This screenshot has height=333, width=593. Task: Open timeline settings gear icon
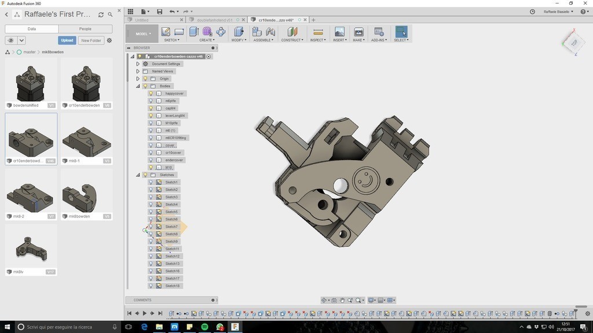click(587, 313)
